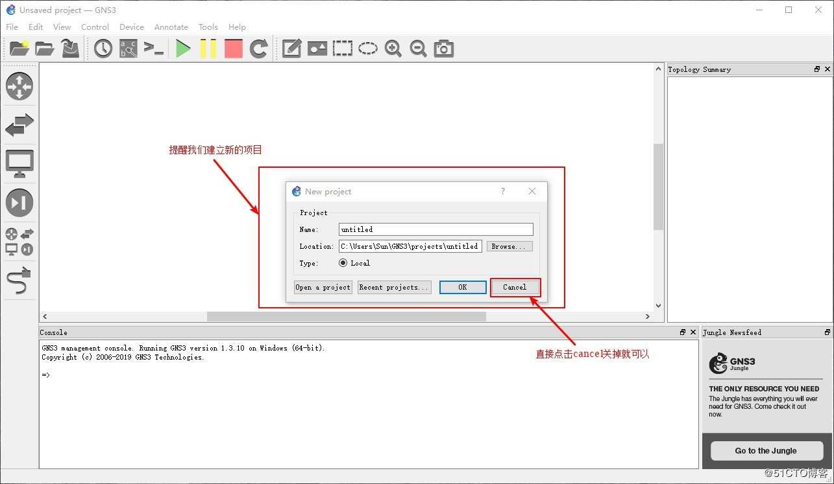Viewport: 834px width, 484px height.
Task: Click the project Name input field
Action: tap(436, 229)
